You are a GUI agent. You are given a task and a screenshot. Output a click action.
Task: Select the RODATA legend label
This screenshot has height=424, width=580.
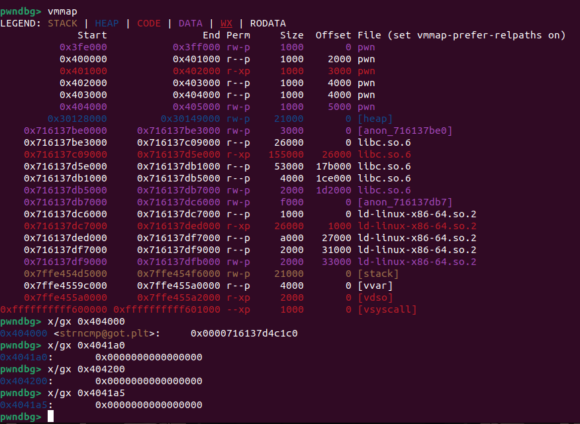click(x=267, y=23)
